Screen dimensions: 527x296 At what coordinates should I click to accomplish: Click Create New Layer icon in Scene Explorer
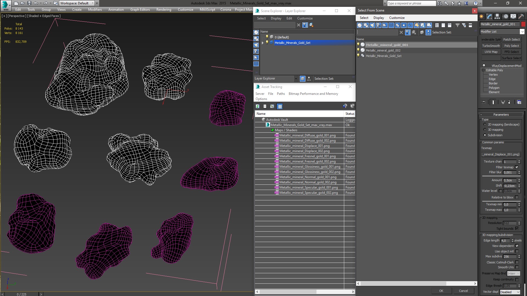[311, 25]
